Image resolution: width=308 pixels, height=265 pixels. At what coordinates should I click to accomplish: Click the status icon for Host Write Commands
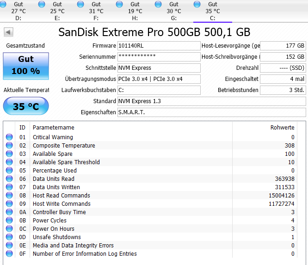pos(9,203)
